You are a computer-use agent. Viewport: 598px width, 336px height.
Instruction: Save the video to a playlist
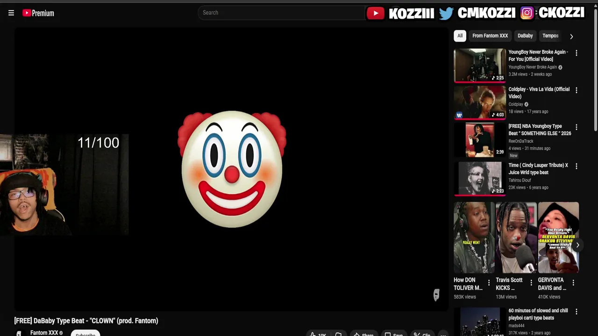[393, 334]
